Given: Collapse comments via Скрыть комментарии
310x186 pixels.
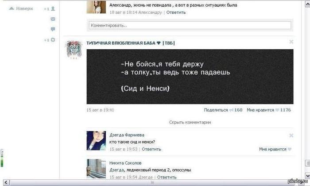Looking at the screenshot, I should [x=190, y=122].
